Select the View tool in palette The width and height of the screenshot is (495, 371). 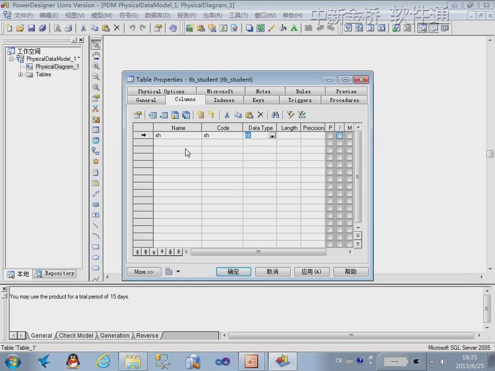(x=96, y=141)
